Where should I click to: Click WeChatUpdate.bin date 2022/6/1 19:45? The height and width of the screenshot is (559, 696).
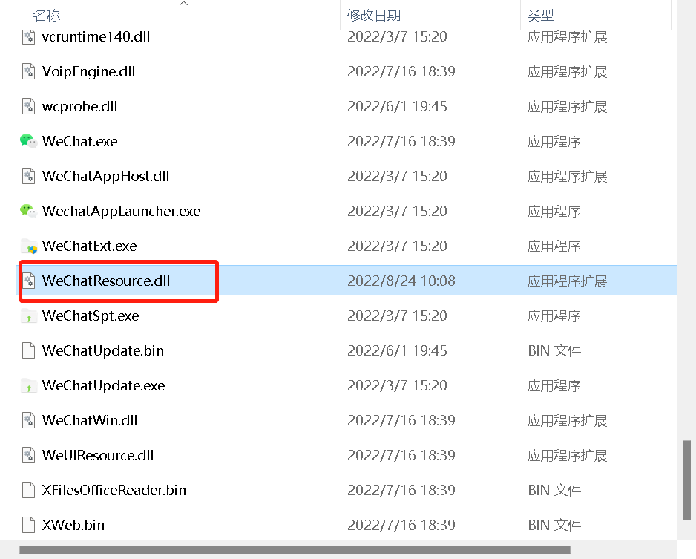click(x=397, y=350)
